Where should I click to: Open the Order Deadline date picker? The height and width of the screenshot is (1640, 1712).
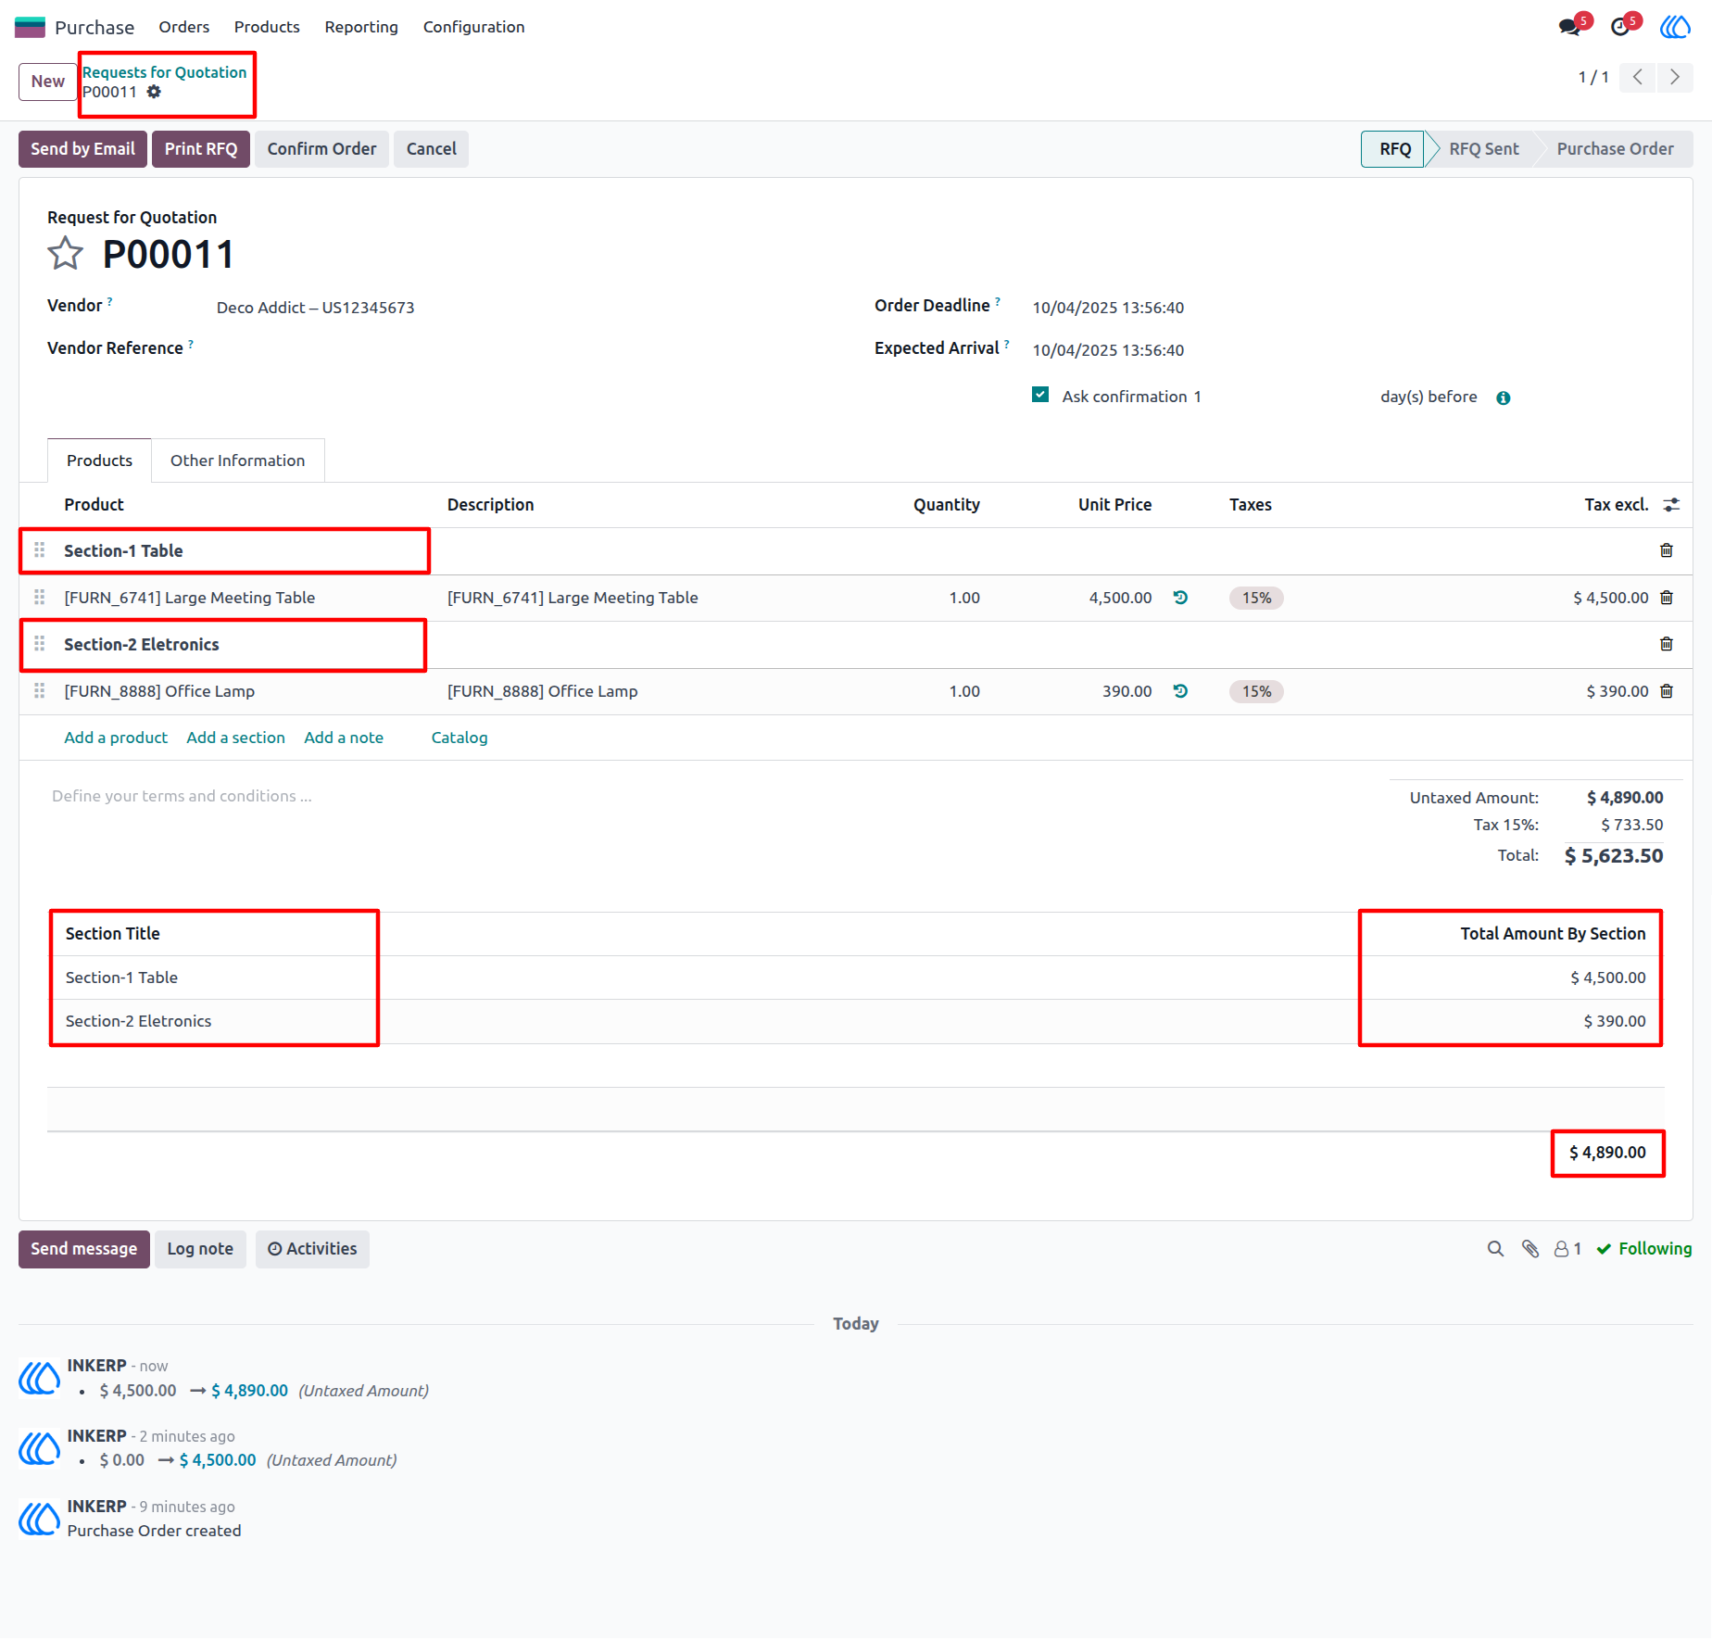[1108, 308]
